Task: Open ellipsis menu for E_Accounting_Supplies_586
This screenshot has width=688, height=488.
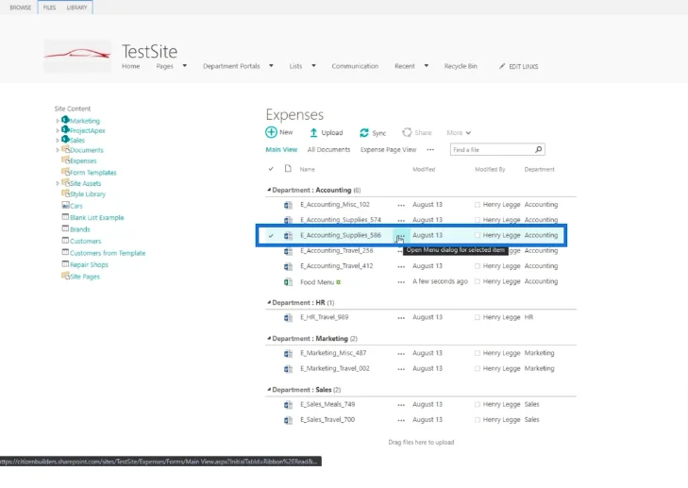Action: point(401,236)
